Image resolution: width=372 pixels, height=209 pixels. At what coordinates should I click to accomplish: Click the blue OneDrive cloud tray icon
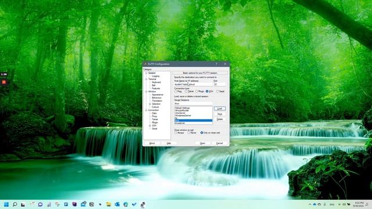click(315, 204)
